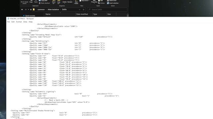This screenshot has height=119, width=213.
Task: Click the Quality name="90" line
Action: click(59, 75)
